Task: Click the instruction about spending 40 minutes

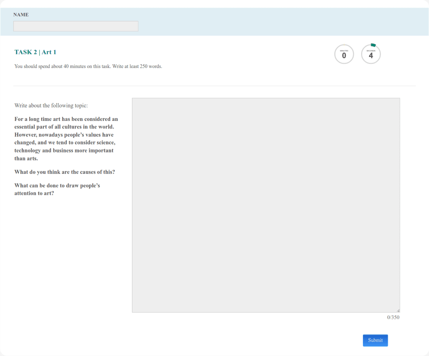Action: (88, 66)
